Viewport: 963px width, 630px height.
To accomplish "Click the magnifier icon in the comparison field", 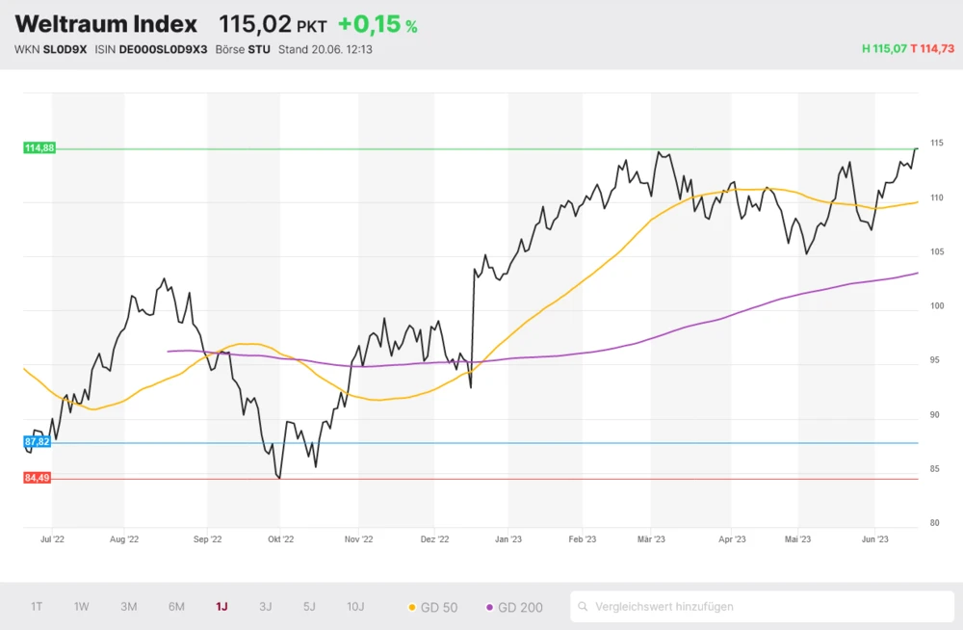I will pyautogui.click(x=584, y=607).
